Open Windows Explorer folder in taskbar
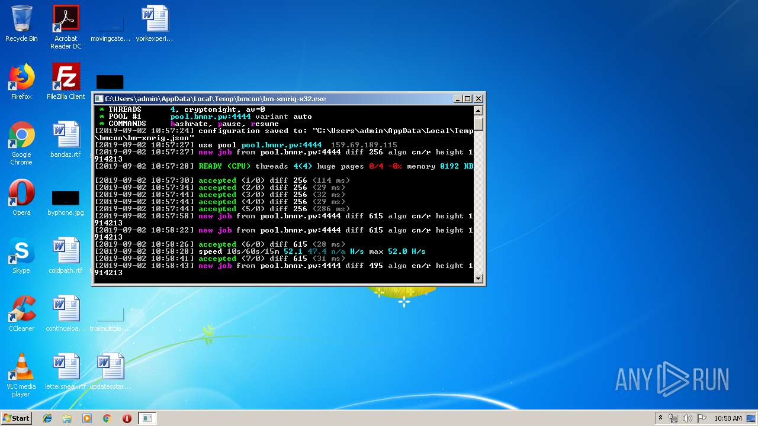Viewport: 758px width, 426px height. point(67,418)
